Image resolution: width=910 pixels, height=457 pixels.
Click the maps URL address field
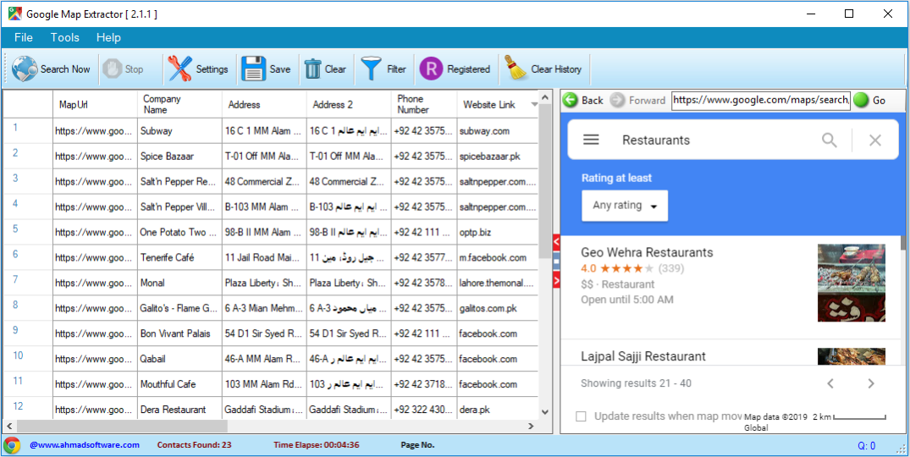[x=760, y=100]
